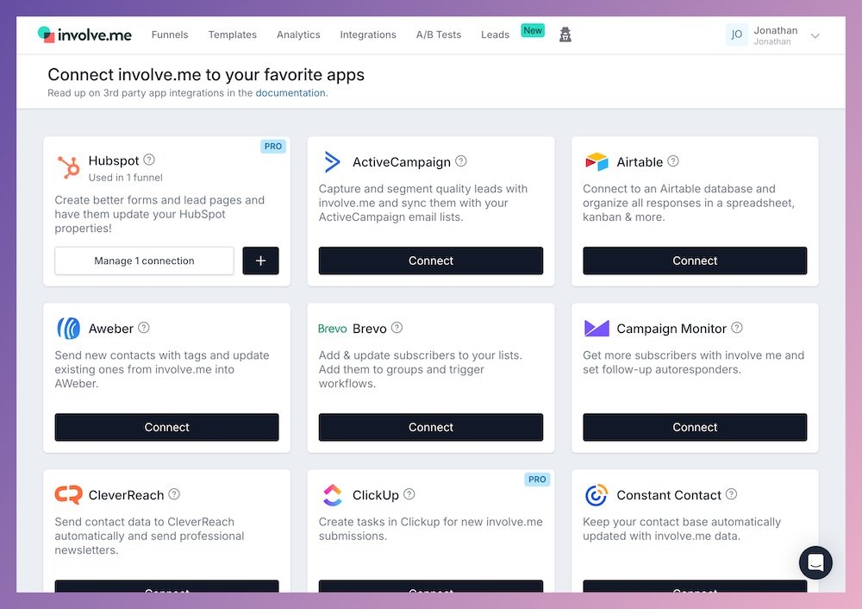
Task: Click Manage 1 connection for HubSpot
Action: pos(144,261)
